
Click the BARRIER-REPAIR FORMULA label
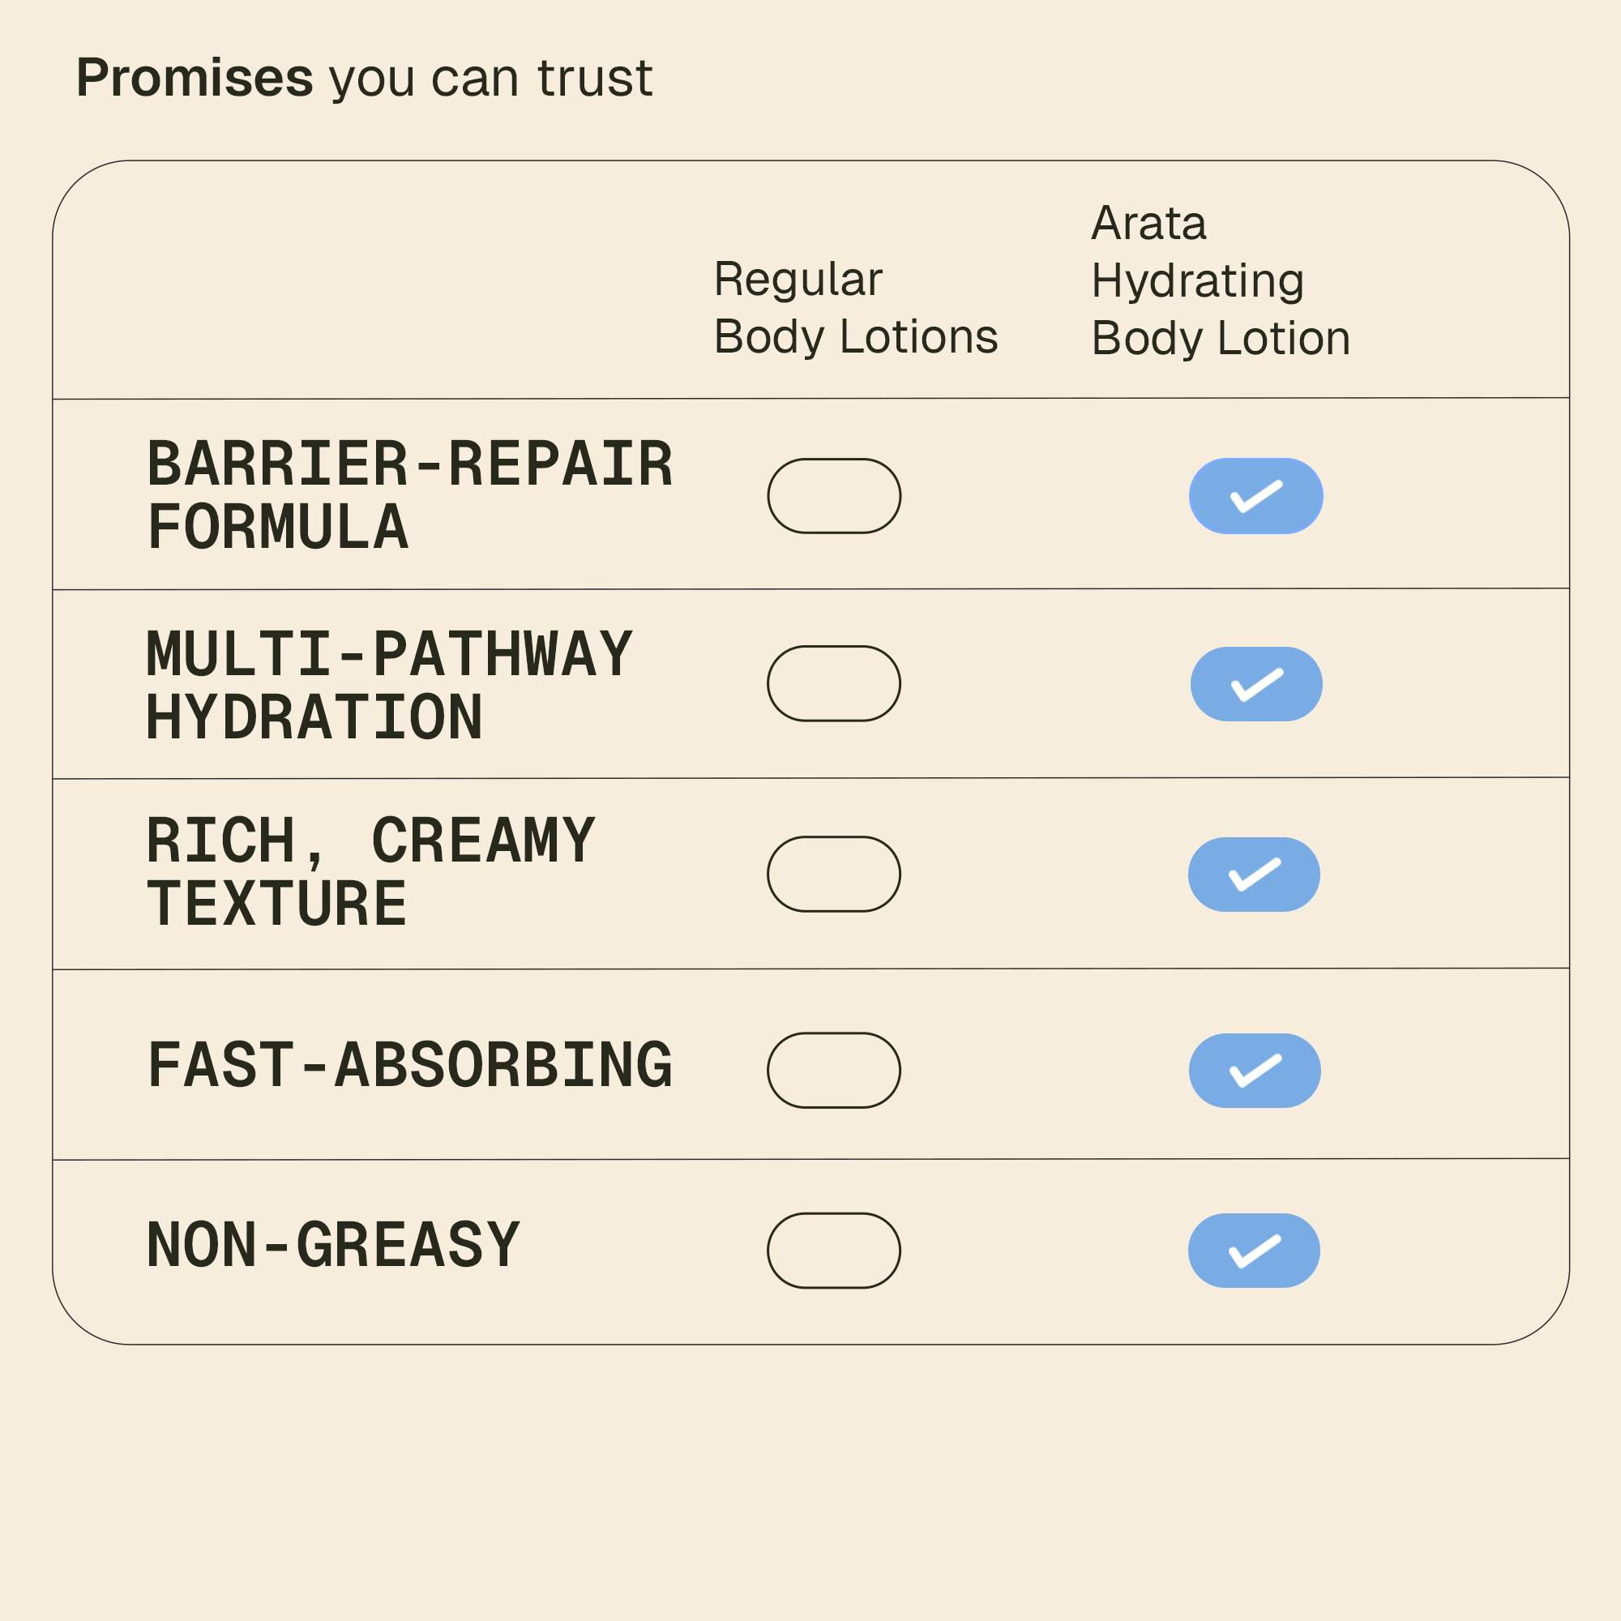[x=409, y=496]
